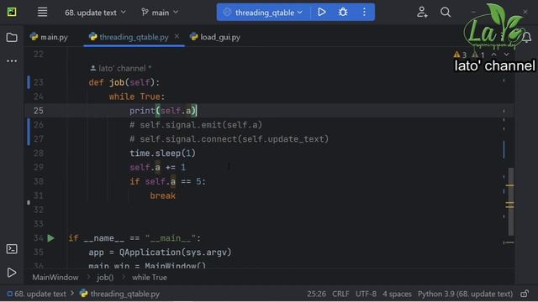The image size is (538, 302).
Task: Click the run gutter arrow on line 34
Action: coord(50,238)
